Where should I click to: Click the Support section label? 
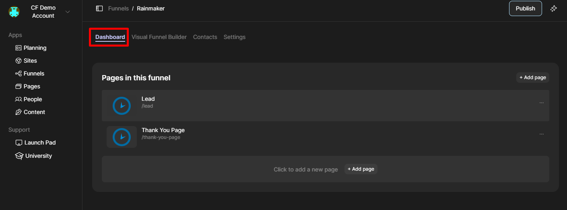19,130
